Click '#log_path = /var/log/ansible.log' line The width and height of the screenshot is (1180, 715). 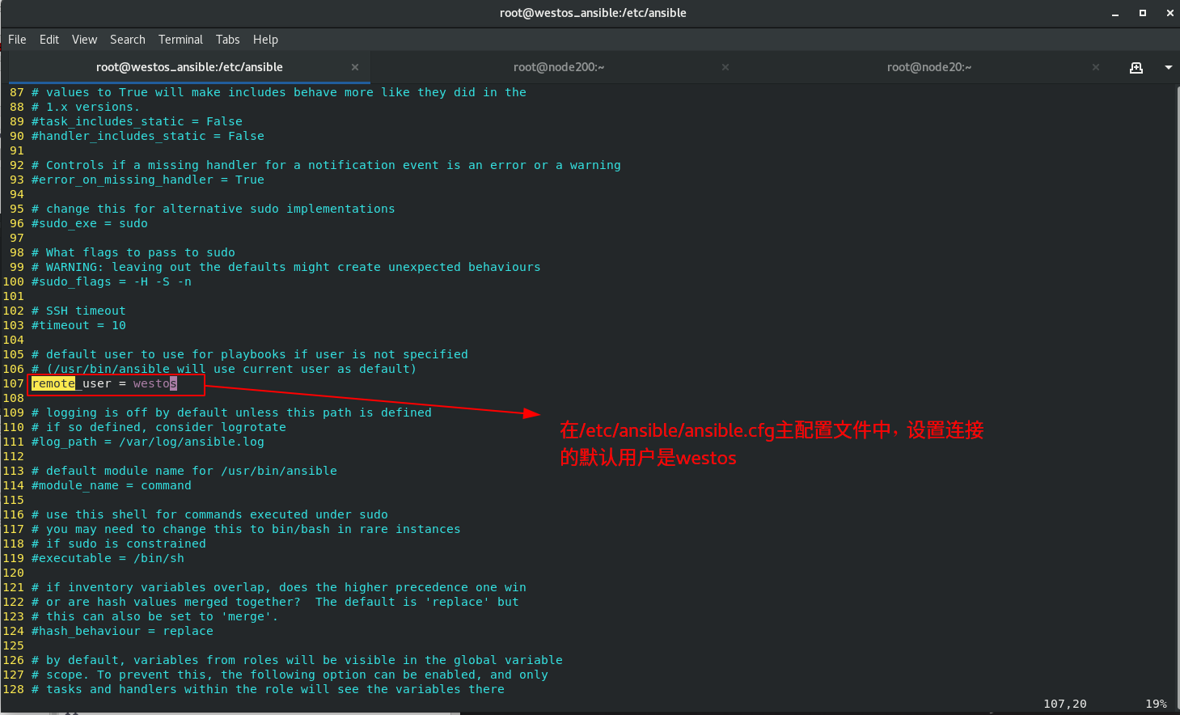tap(148, 442)
